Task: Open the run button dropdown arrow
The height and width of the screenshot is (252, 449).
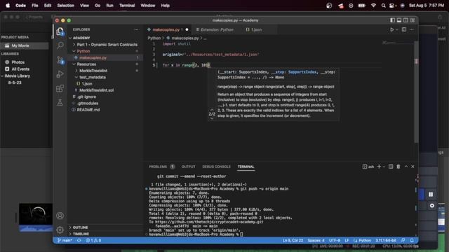Action: (x=397, y=29)
